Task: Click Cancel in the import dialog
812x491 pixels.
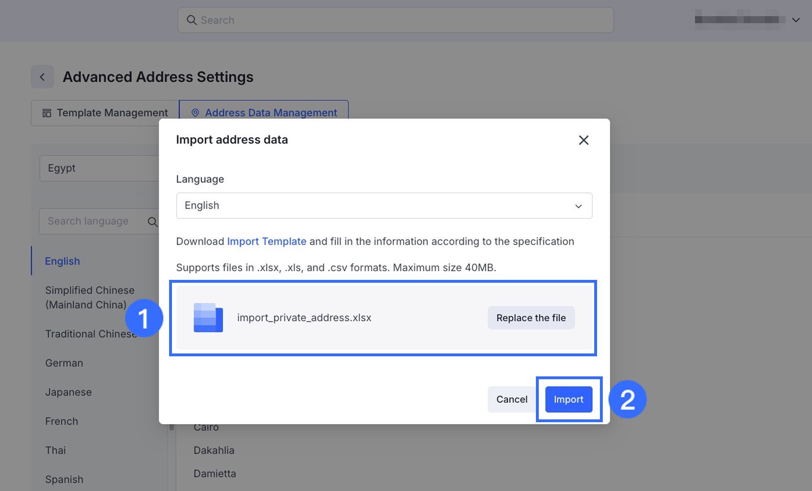Action: [x=512, y=399]
